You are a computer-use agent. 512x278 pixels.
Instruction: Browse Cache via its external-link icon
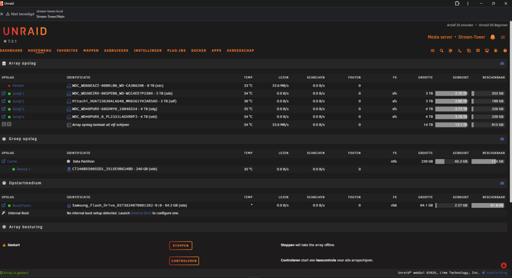coord(4,161)
